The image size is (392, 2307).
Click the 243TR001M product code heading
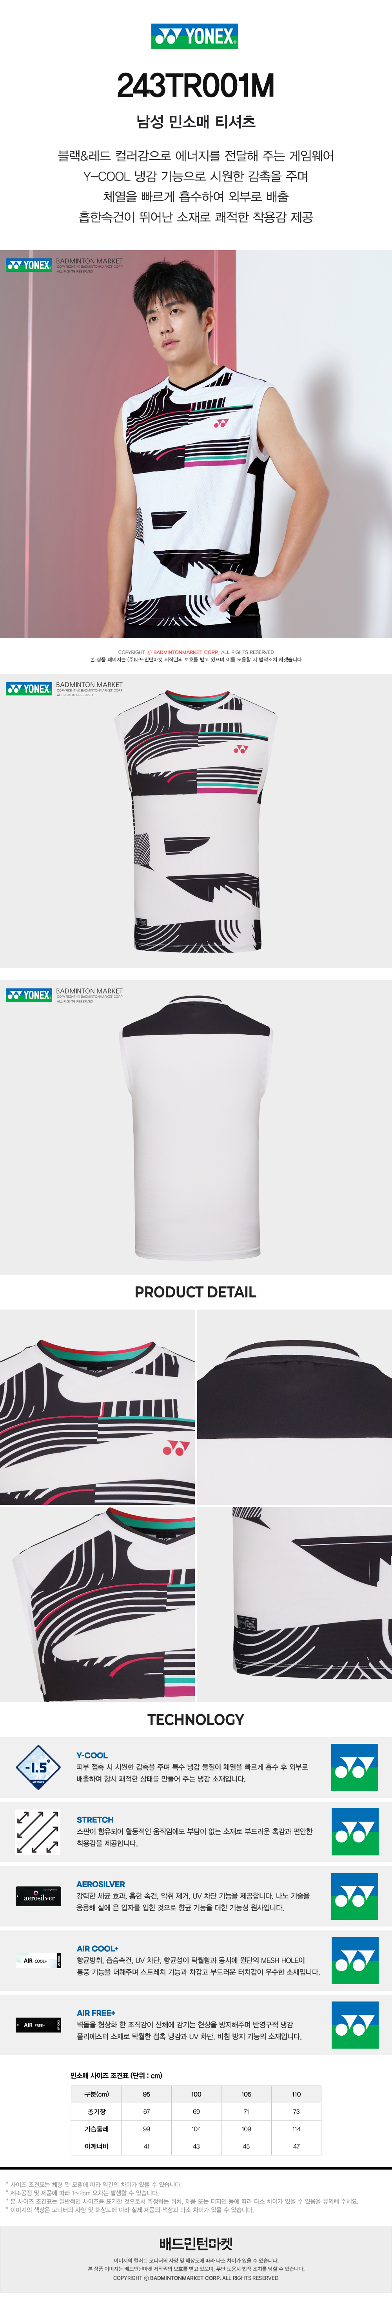(x=195, y=86)
